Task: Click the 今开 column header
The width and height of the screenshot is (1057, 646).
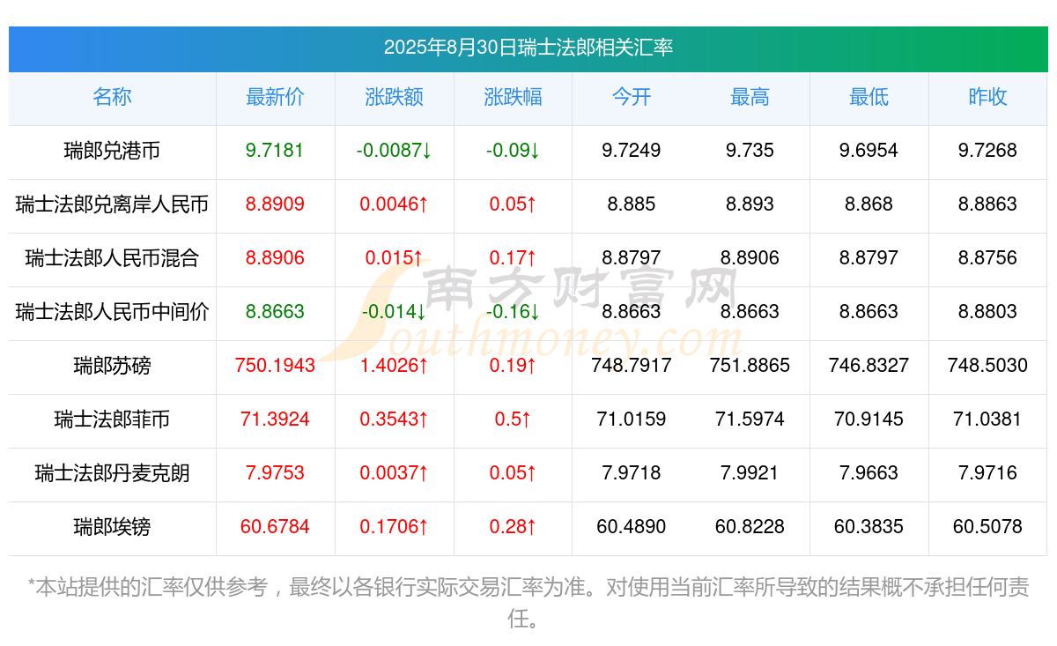Action: (x=632, y=97)
